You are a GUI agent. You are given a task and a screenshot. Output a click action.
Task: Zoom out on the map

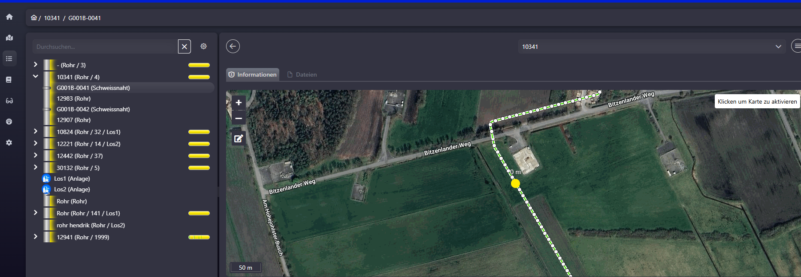point(239,118)
